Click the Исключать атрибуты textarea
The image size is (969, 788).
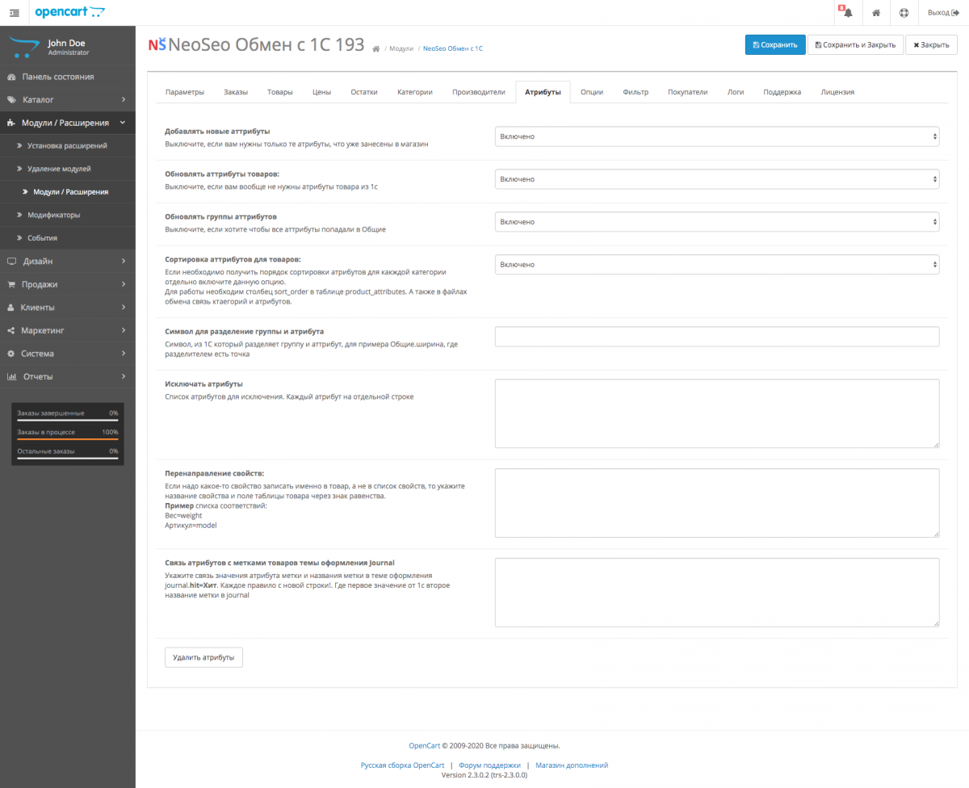[x=717, y=413]
